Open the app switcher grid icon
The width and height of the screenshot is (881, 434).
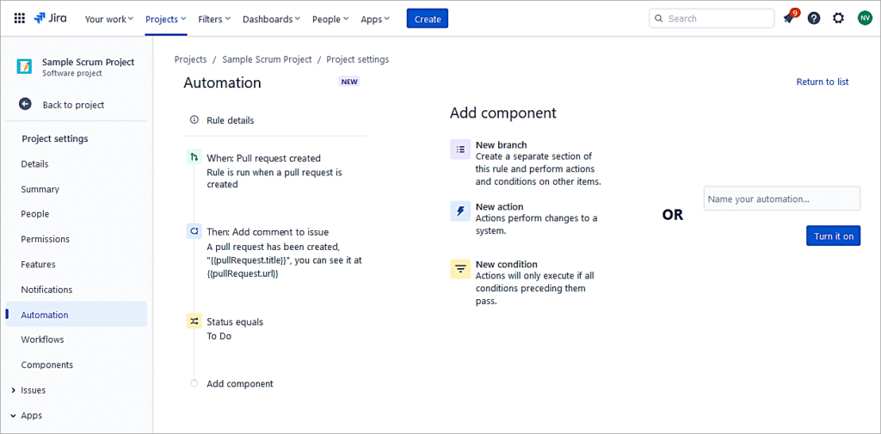[19, 18]
